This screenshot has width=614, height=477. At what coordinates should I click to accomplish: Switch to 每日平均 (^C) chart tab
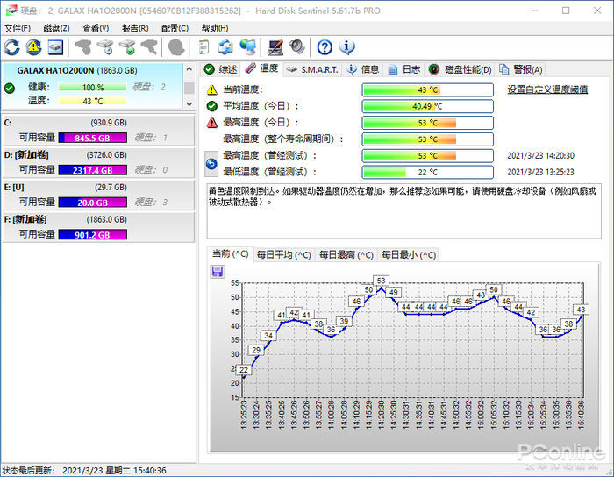click(284, 255)
